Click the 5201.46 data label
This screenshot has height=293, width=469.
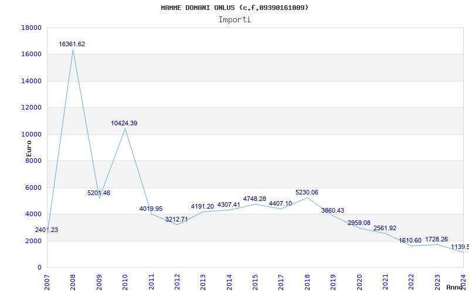98,193
